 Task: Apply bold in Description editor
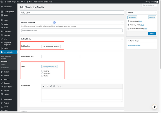click(44, 86)
